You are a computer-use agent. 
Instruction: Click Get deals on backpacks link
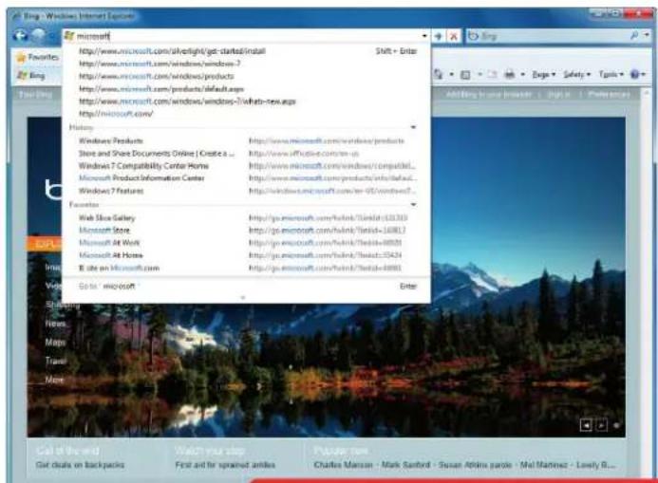coord(80,465)
